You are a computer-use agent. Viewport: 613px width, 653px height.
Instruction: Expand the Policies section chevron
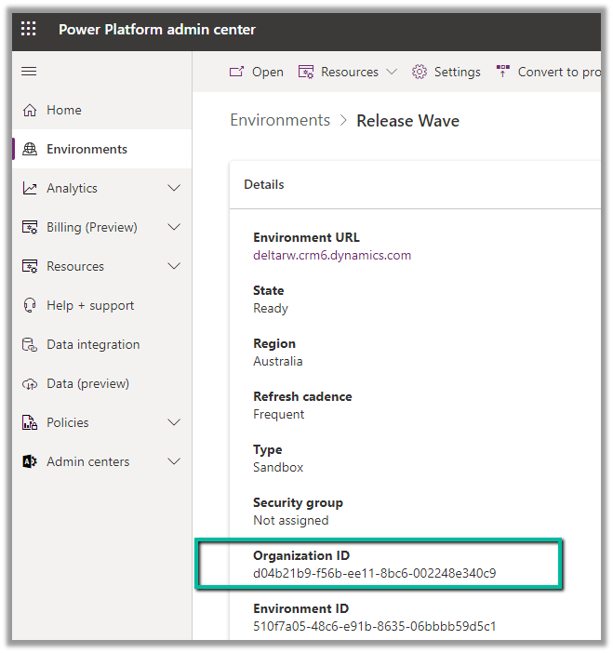tap(174, 422)
